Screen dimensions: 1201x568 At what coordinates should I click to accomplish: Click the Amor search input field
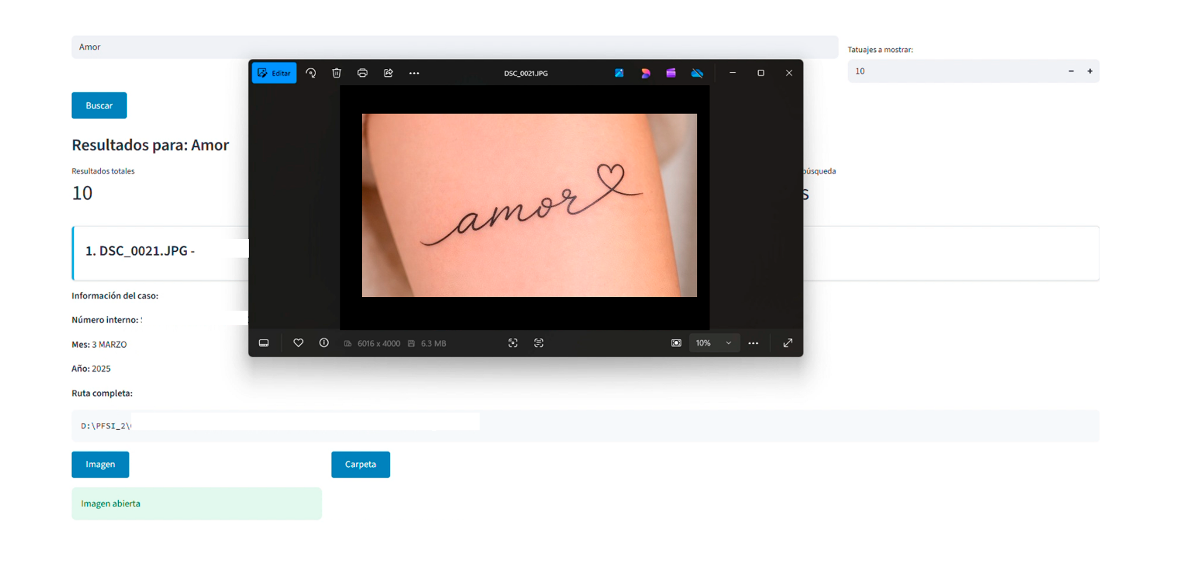[x=159, y=47]
